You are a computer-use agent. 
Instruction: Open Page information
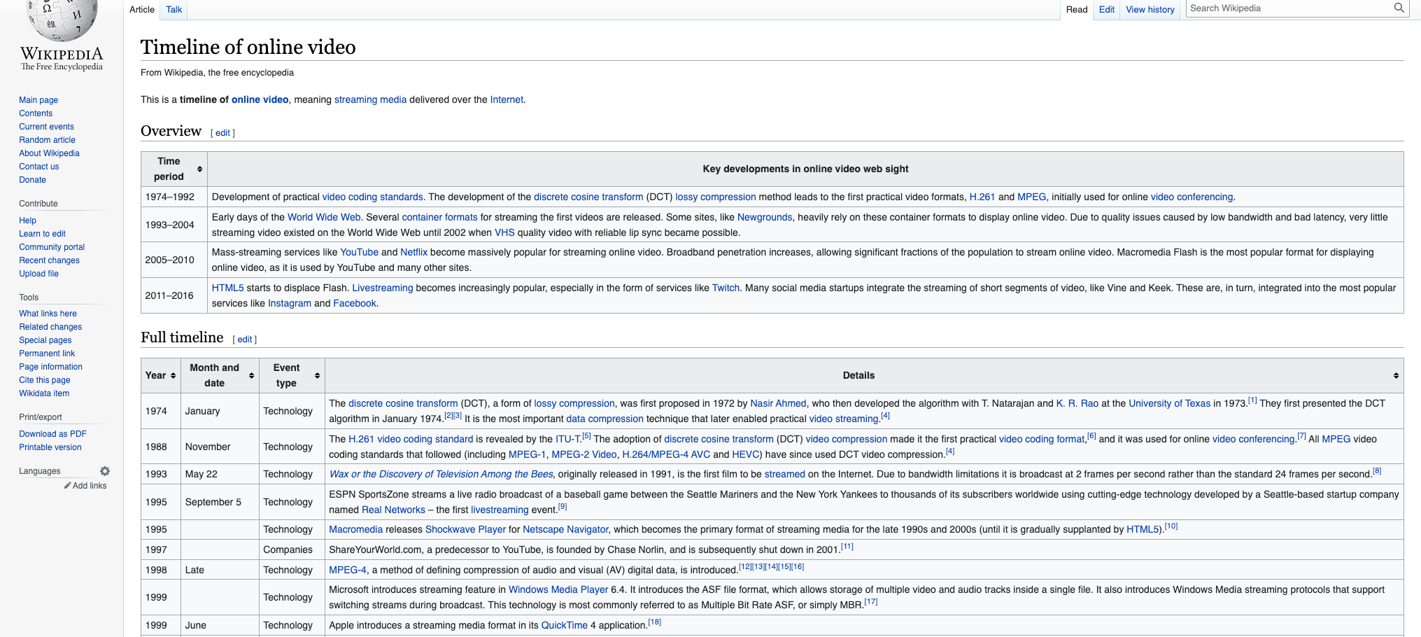(50, 367)
